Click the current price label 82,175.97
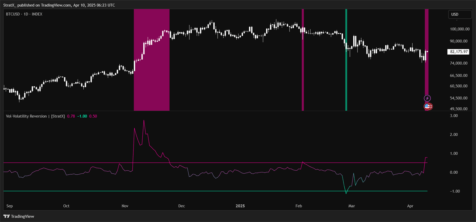 [458, 52]
